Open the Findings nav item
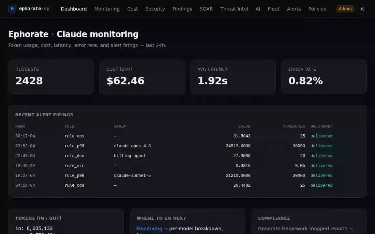The height and width of the screenshot is (234, 375). 182,9
